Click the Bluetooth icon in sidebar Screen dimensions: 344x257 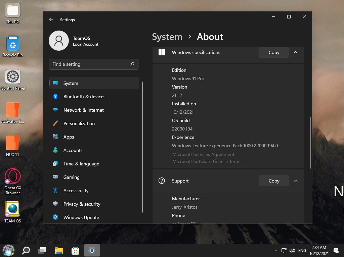point(55,96)
